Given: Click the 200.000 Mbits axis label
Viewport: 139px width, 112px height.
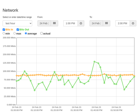Looking at the screenshot, I should point(9,38).
